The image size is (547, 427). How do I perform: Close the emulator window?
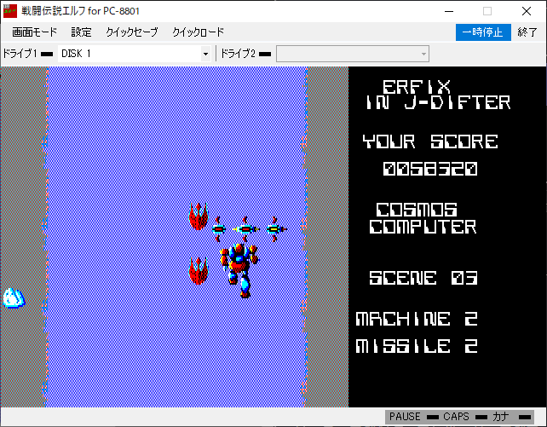[527, 11]
